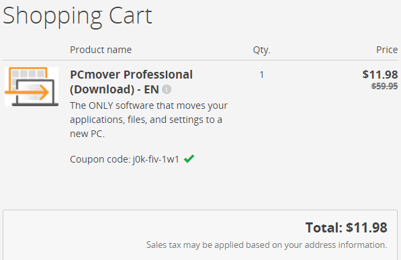
Task: Select the coupon code j0k-fiv-1w1
Action: 156,159
